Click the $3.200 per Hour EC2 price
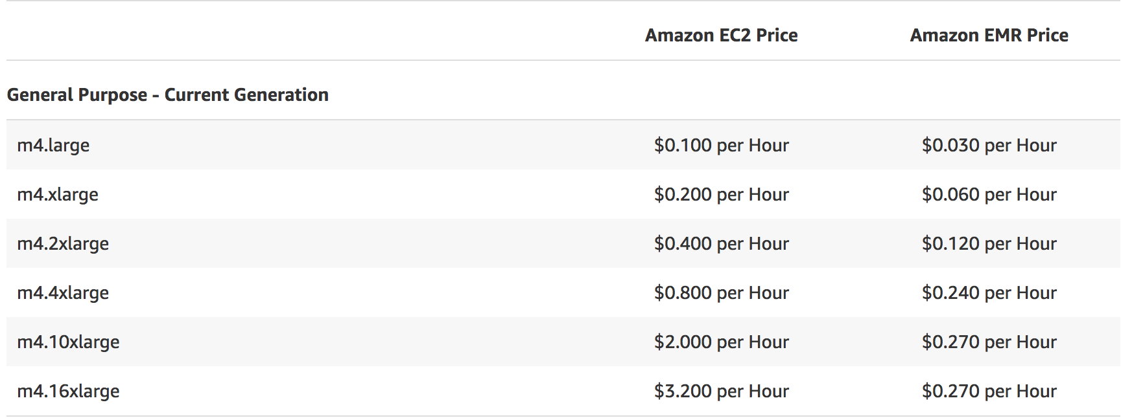Screen dimensions: 1132x418 coord(721,391)
